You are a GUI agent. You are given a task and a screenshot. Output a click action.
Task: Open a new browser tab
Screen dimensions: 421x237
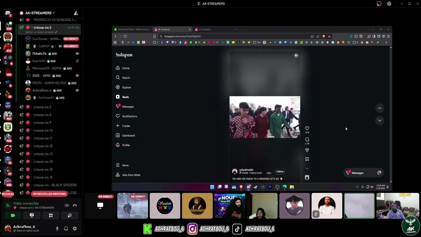tap(236, 29)
